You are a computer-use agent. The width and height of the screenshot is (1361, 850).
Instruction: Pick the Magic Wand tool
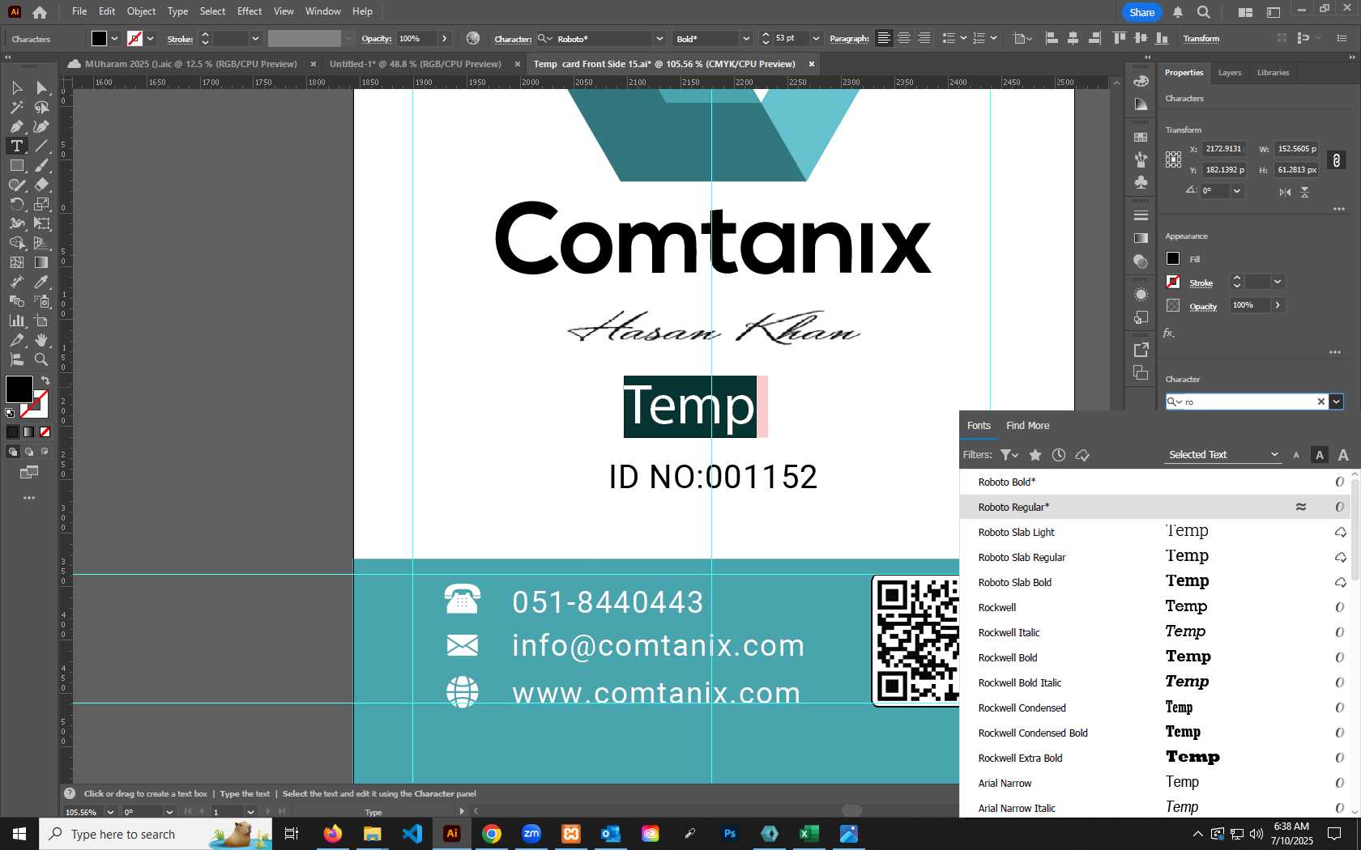[x=16, y=107]
